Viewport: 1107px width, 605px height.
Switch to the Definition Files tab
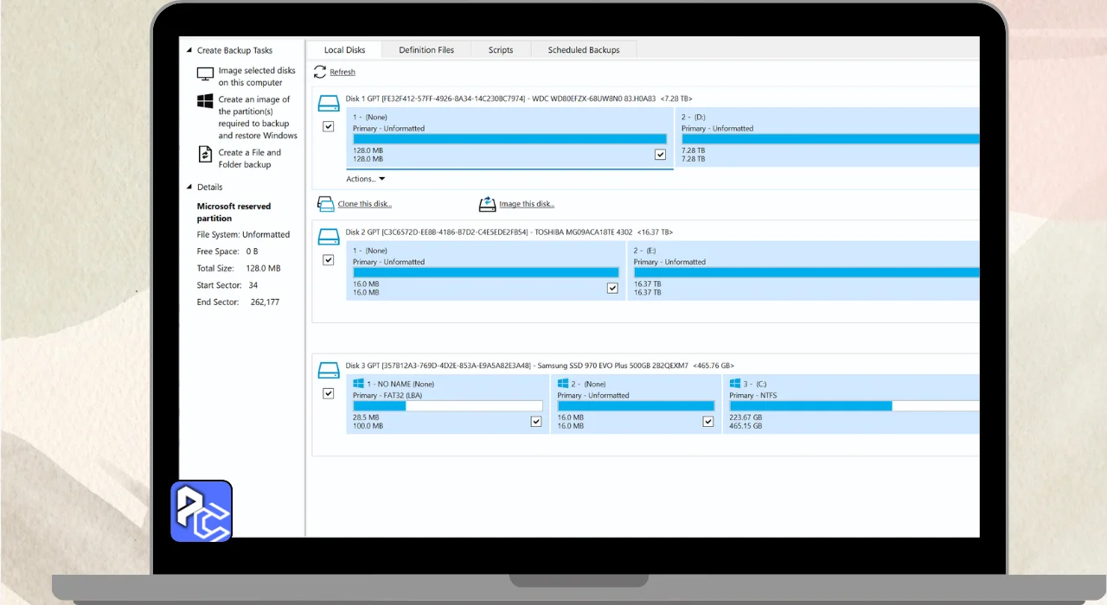tap(426, 50)
